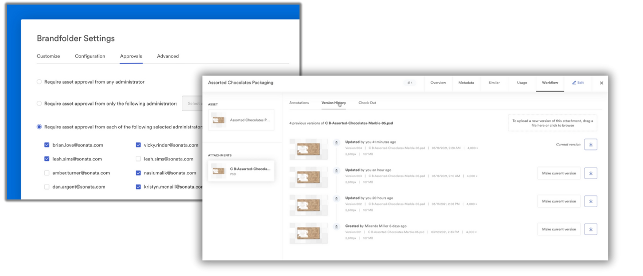The height and width of the screenshot is (276, 643).
Task: Open the asset Metadata tab
Action: (466, 82)
